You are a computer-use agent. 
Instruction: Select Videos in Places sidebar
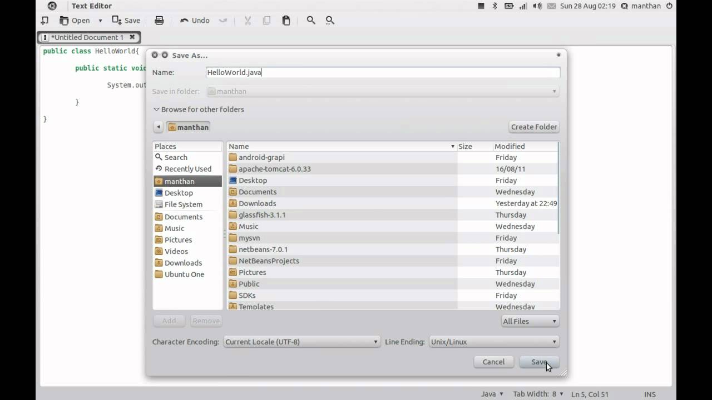click(x=187, y=251)
